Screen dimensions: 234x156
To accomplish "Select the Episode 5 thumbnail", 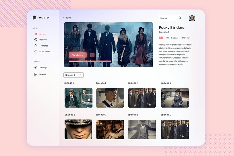I will [x=175, y=98].
